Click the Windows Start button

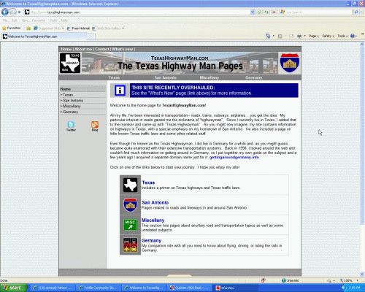(x=13, y=288)
